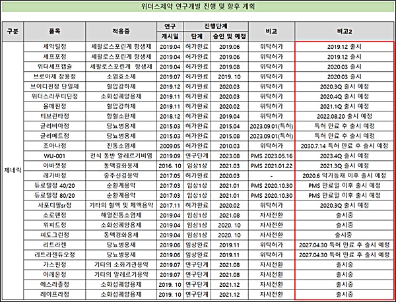
Task: Click indication '천식 동반 알레르기비염'
Action: pyautogui.click(x=121, y=156)
